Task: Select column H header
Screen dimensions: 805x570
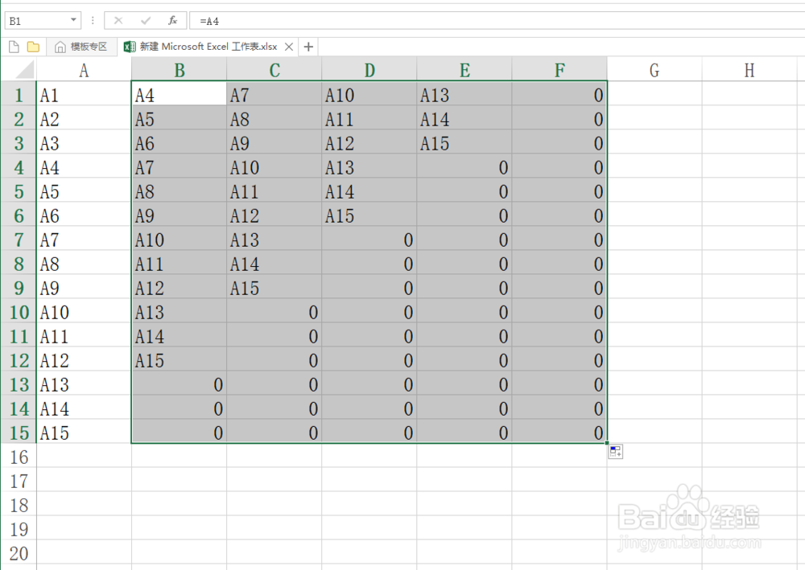Action: point(749,69)
